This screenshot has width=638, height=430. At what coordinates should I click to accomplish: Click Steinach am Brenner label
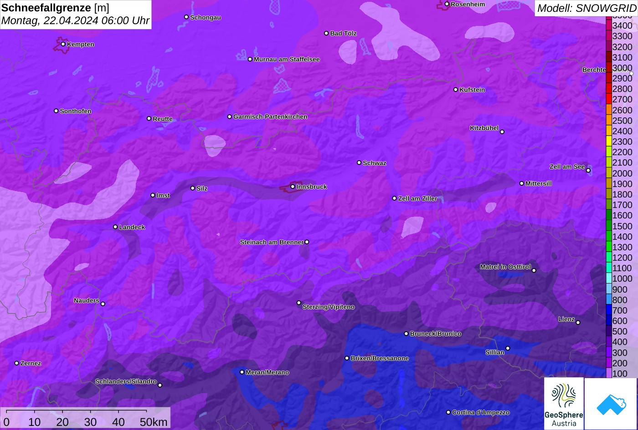tap(272, 242)
